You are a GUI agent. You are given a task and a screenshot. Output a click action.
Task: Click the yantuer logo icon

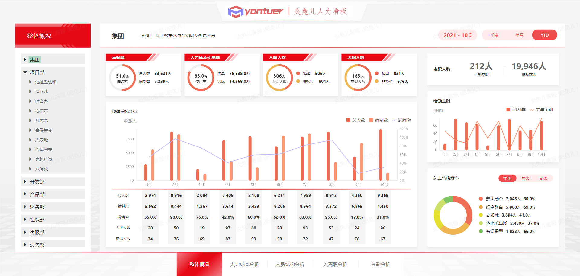click(x=236, y=11)
